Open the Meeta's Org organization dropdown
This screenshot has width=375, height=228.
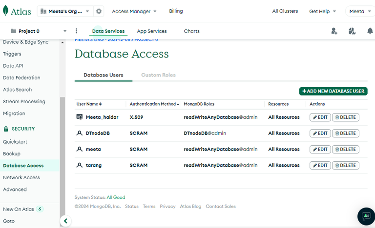(x=65, y=11)
